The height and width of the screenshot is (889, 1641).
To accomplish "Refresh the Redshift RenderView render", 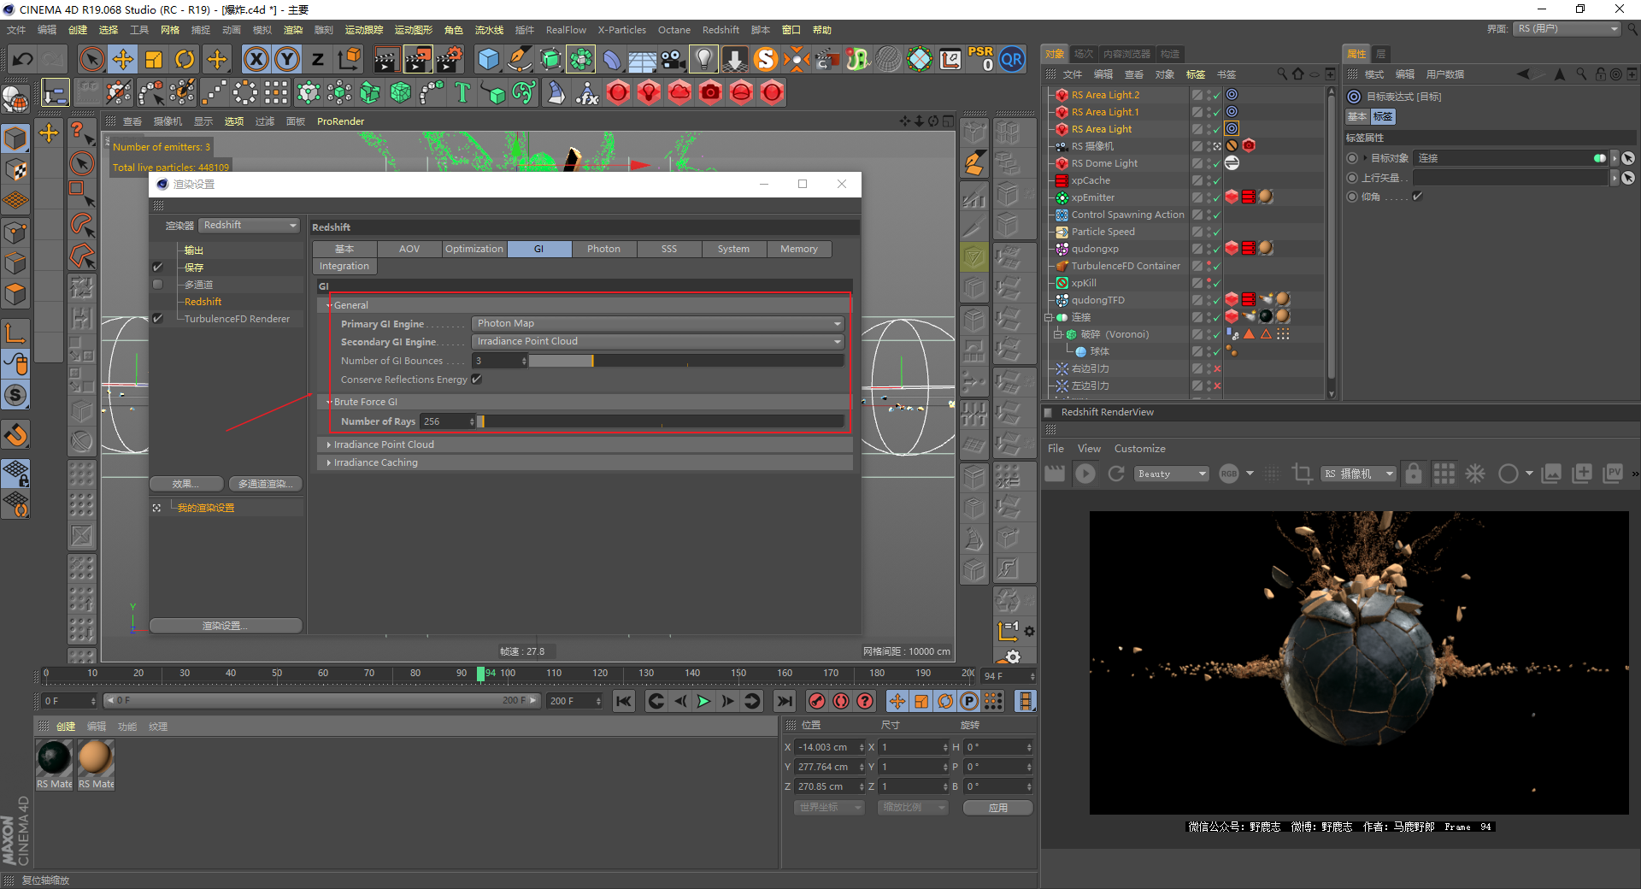I will (1116, 474).
